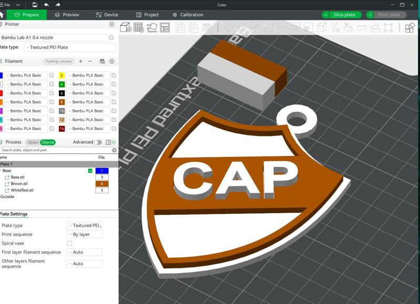Edit filament 14 preset
The image size is (420, 304).
114,129
